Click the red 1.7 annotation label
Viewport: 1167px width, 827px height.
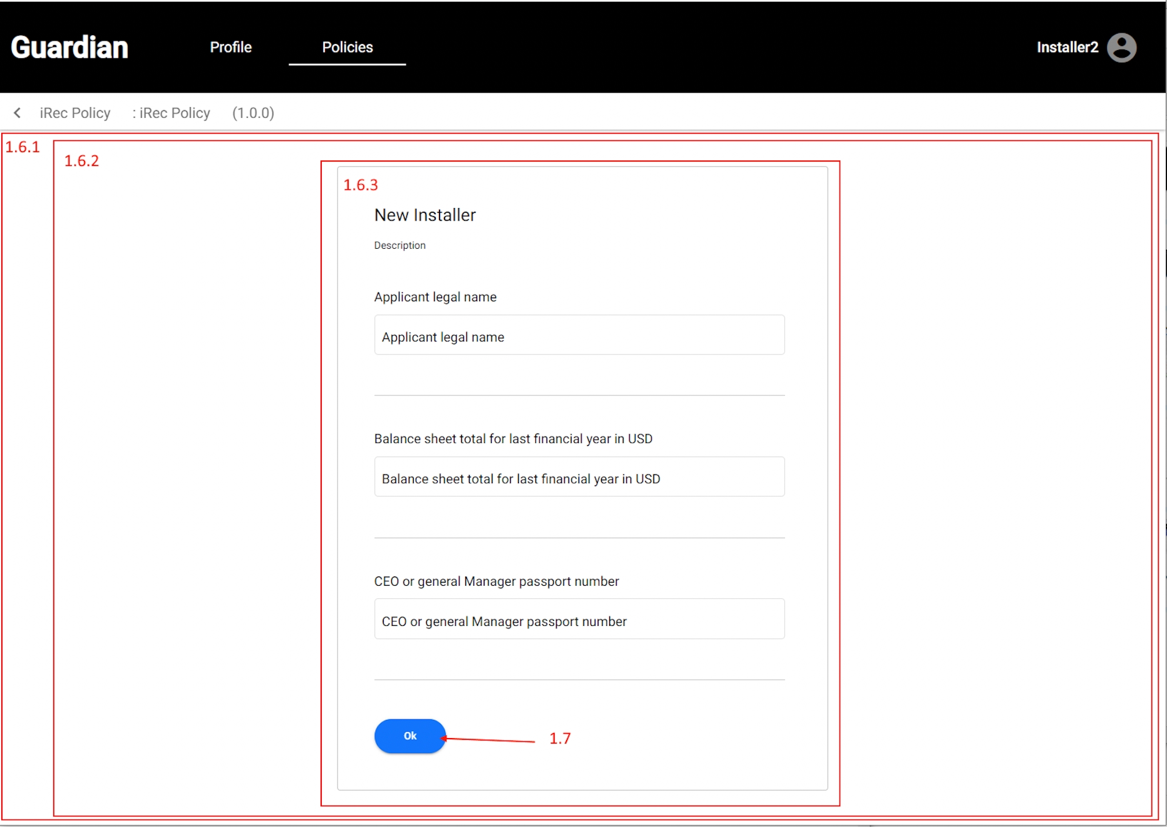point(560,739)
